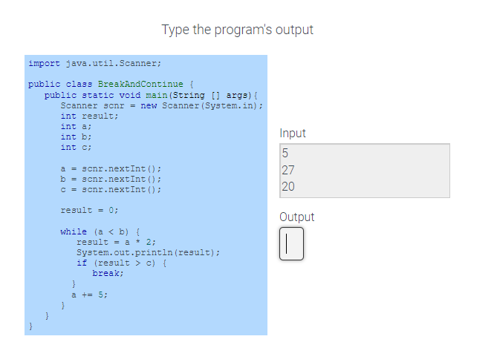The width and height of the screenshot is (497, 342).
Task: Click input value "5"
Action: click(285, 154)
